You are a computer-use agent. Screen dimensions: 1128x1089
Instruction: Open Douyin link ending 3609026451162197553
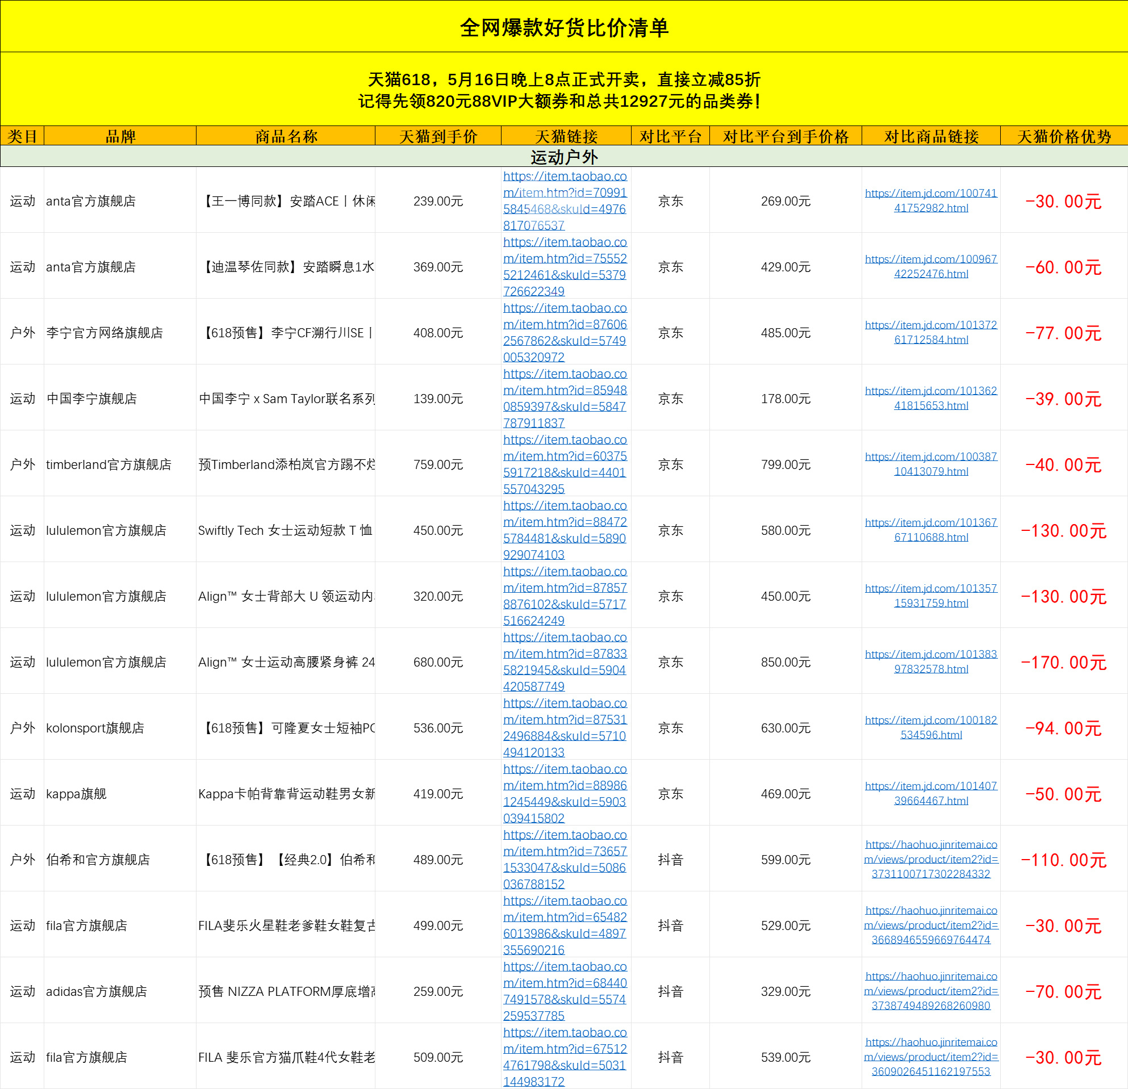click(x=931, y=1057)
